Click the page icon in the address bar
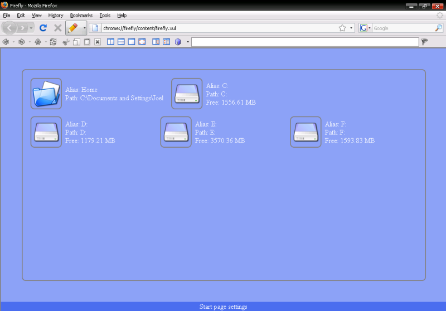Viewport: 446px width, 311px height. [95, 28]
